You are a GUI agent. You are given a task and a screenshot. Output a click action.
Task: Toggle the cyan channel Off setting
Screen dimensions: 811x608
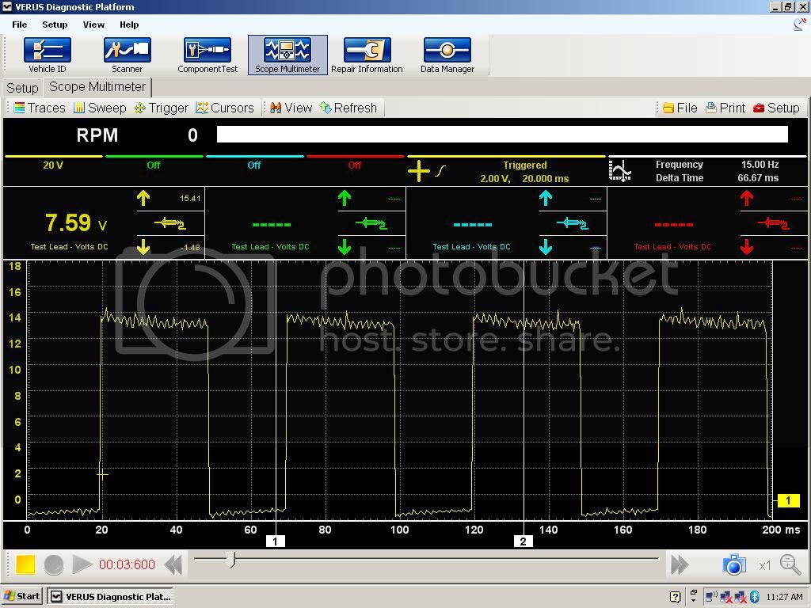point(254,165)
